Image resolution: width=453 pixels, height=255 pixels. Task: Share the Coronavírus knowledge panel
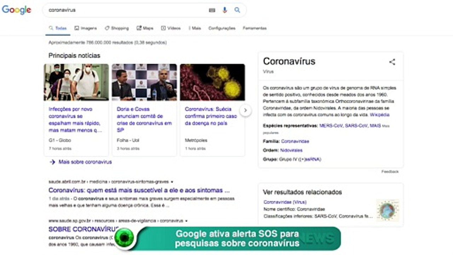pos(392,62)
